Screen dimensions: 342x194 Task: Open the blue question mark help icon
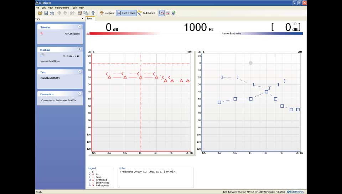pos(93,13)
